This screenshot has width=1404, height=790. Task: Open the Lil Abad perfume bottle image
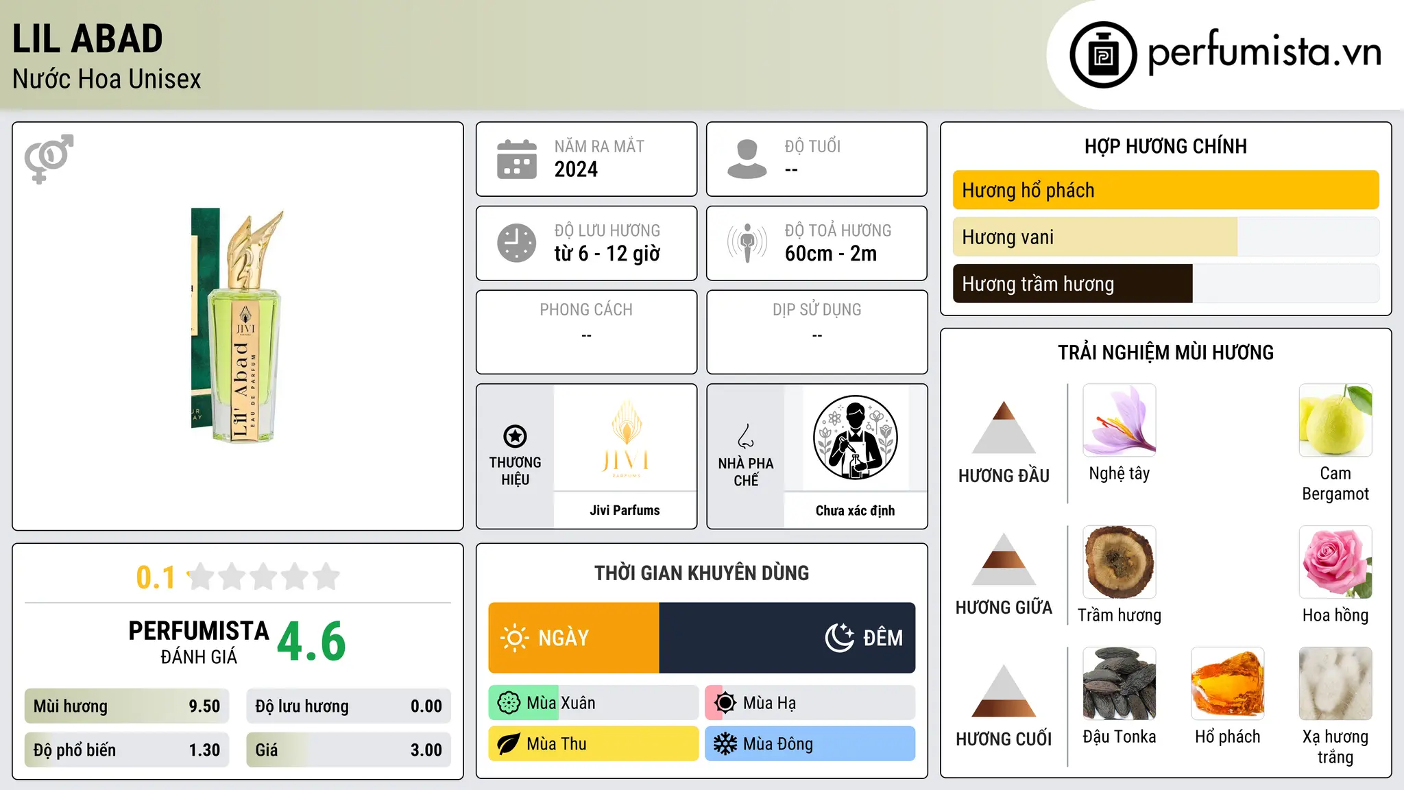tap(237, 326)
